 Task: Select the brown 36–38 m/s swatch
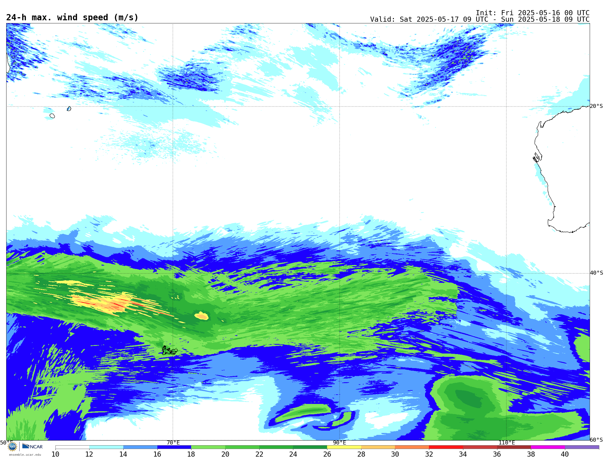514,447
